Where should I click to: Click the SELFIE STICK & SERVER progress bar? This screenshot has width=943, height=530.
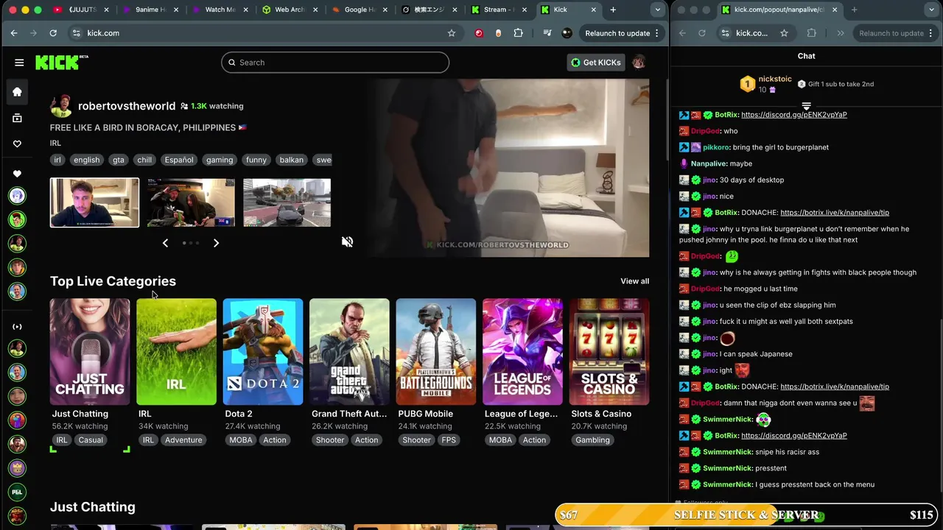746,515
